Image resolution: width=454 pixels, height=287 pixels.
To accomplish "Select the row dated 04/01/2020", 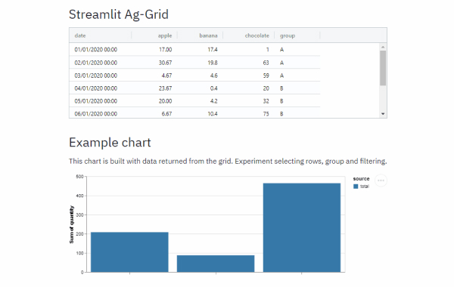I will 194,88.
